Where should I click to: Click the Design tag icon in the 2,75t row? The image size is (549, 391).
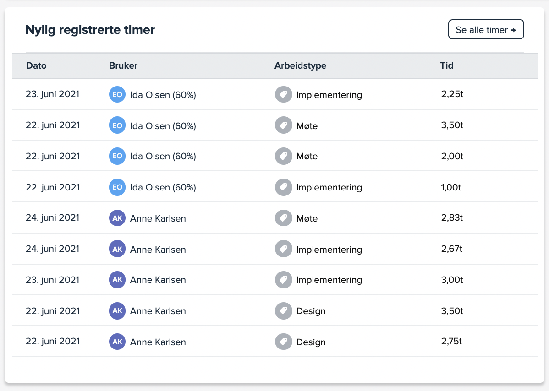pos(283,342)
